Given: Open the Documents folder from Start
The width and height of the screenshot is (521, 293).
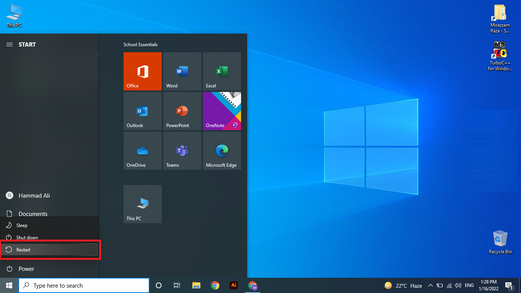Looking at the screenshot, I should 49,214.
